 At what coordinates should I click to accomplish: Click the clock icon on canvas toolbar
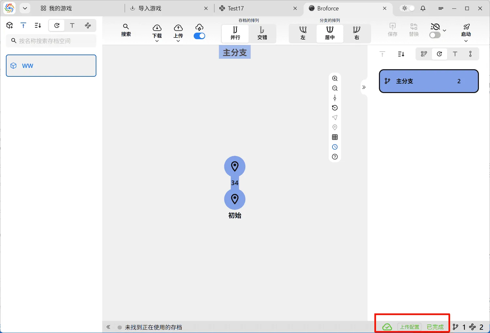335,147
